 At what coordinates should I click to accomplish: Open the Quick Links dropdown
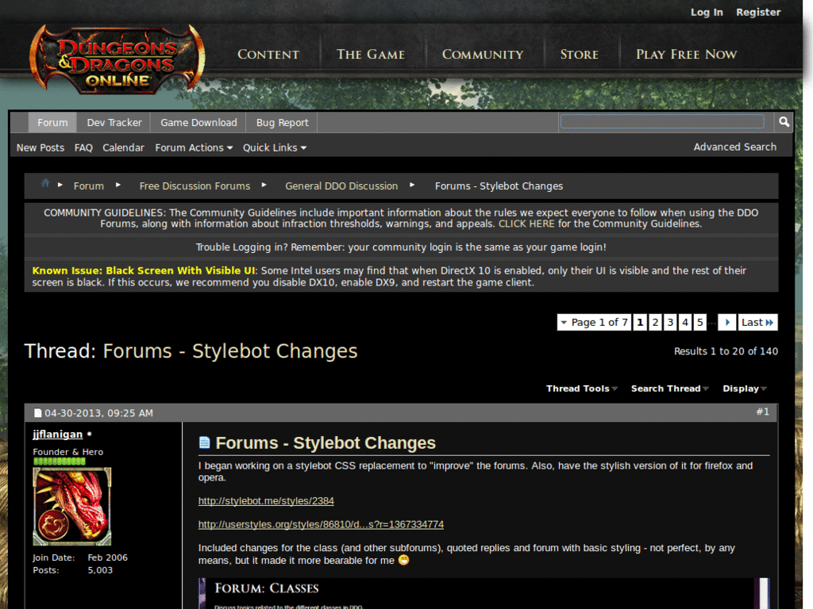pyautogui.click(x=275, y=147)
